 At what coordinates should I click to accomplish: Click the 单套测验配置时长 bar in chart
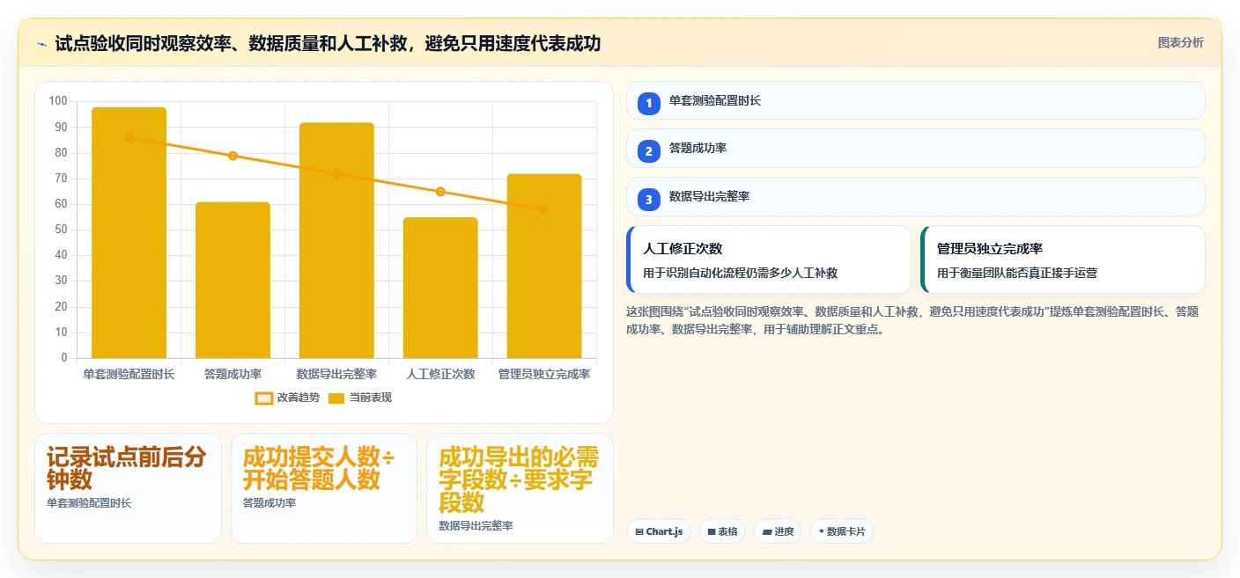click(129, 232)
